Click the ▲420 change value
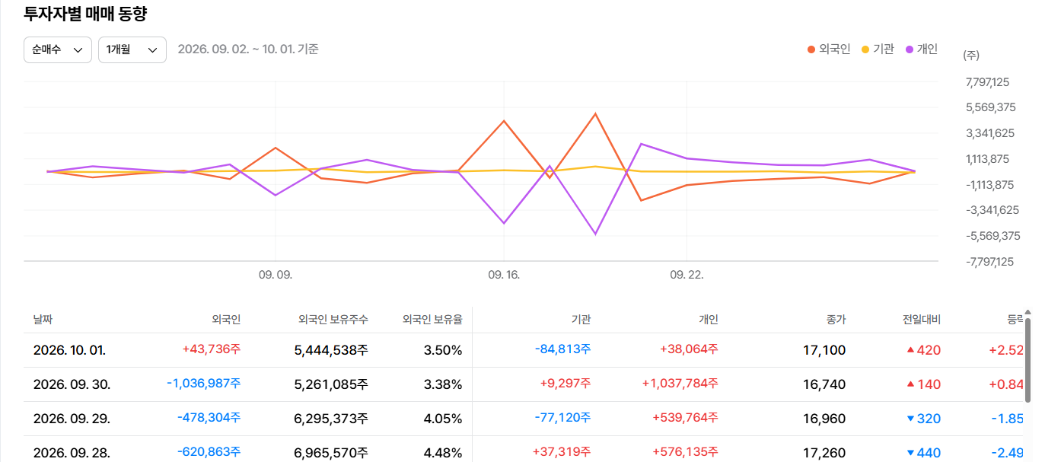 tap(923, 350)
